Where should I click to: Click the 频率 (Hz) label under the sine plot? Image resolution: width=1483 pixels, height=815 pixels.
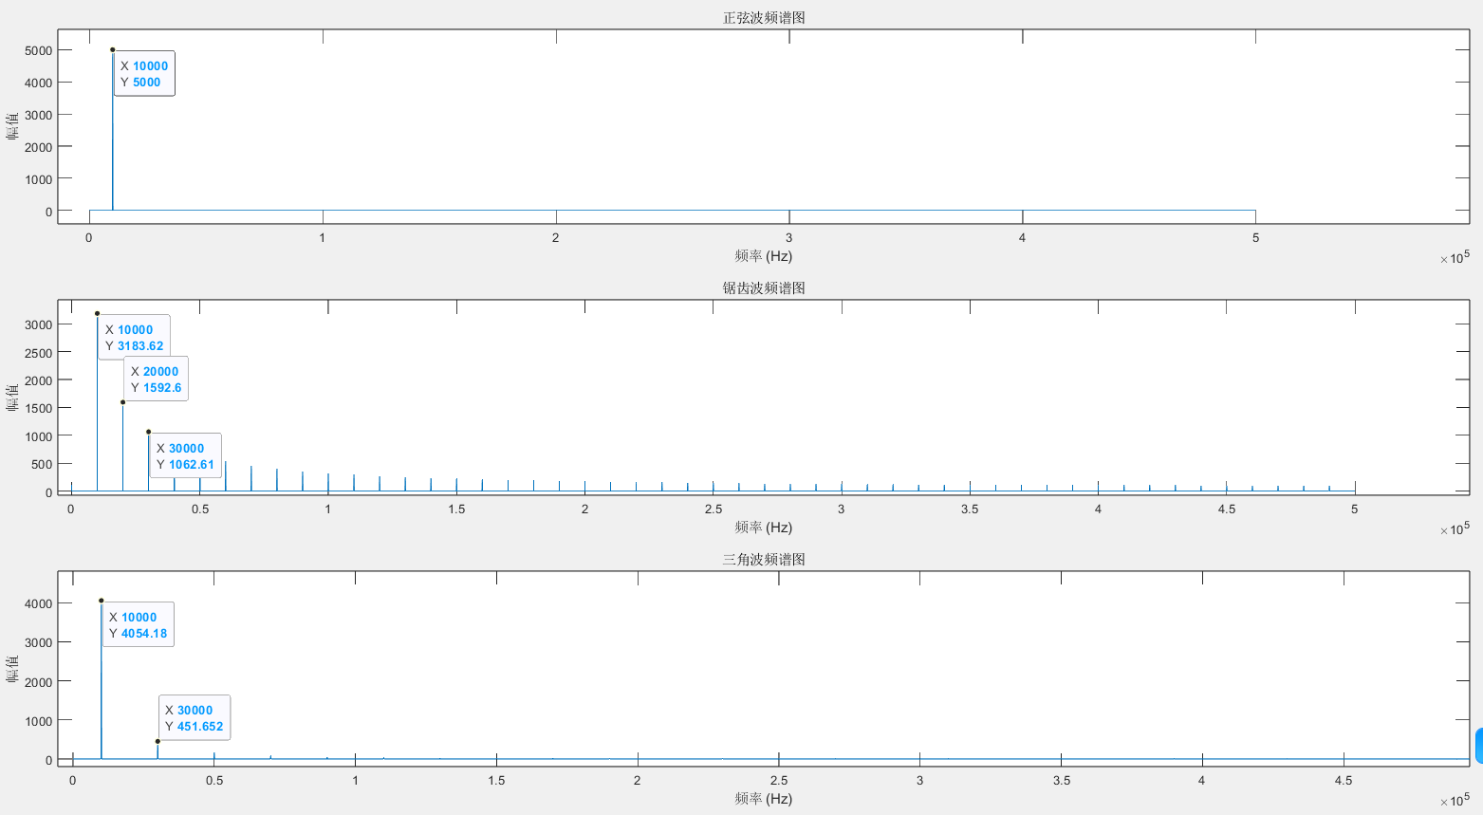click(x=763, y=256)
